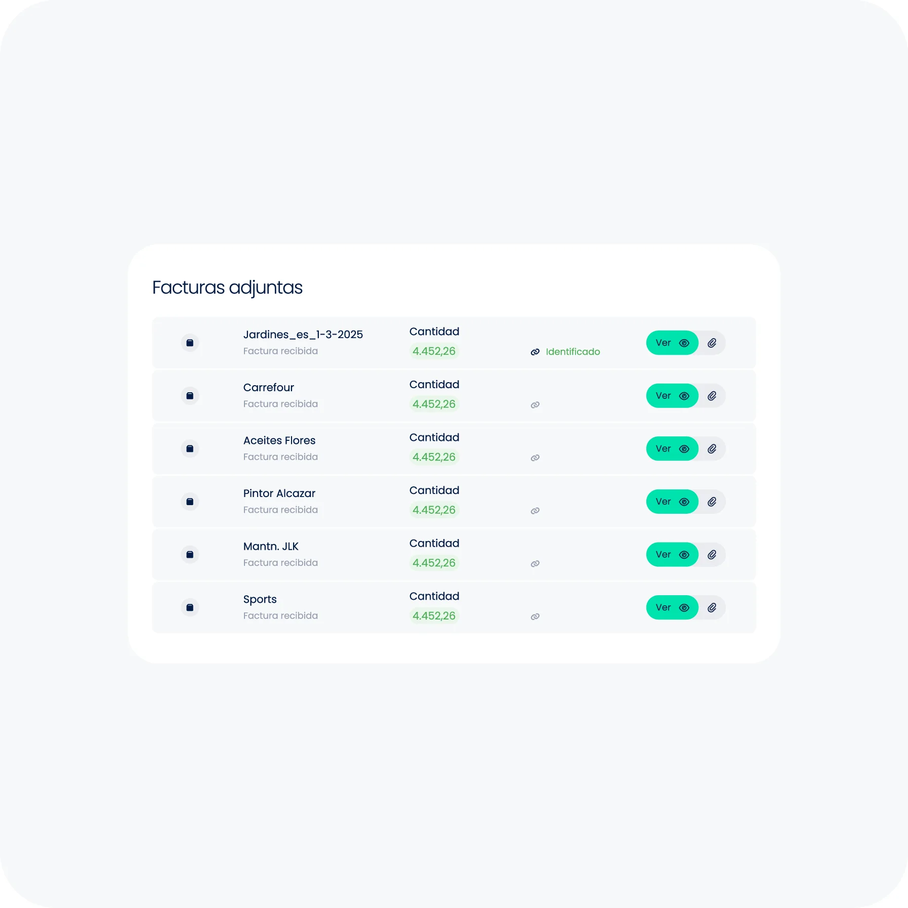Click the link icon beside Identificado status
The image size is (908, 908).
click(x=535, y=351)
